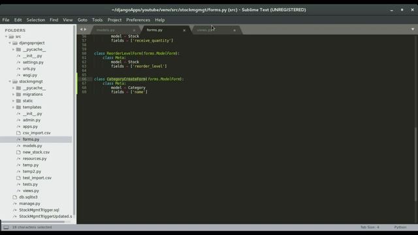Open the Find menu
The width and height of the screenshot is (418, 235).
54,20
